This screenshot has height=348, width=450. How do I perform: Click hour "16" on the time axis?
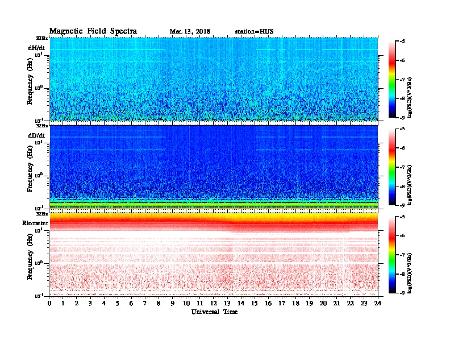268,303
